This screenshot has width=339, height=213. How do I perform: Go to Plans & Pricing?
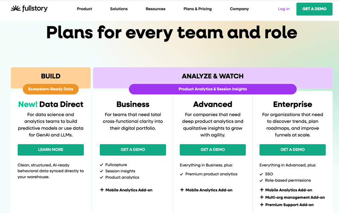[197, 9]
